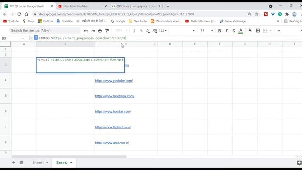Viewport: 302px width, 170px height.
Task: Open the more number formats dropdown
Action: pos(163,30)
